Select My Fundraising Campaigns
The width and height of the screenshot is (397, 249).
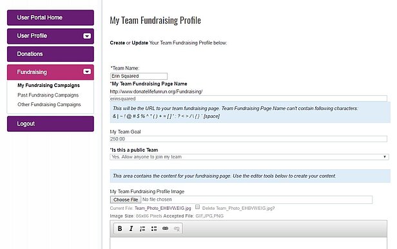click(48, 86)
